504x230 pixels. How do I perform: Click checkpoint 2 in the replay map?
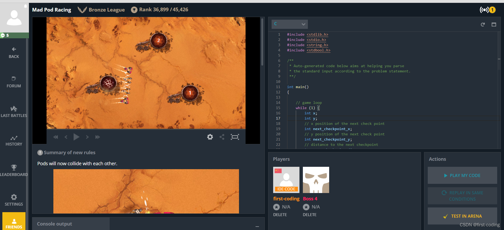159,40
